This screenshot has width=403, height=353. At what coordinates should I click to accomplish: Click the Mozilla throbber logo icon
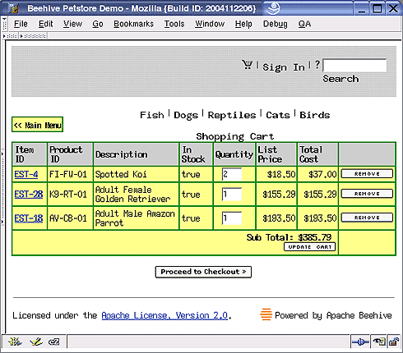(272, 8)
